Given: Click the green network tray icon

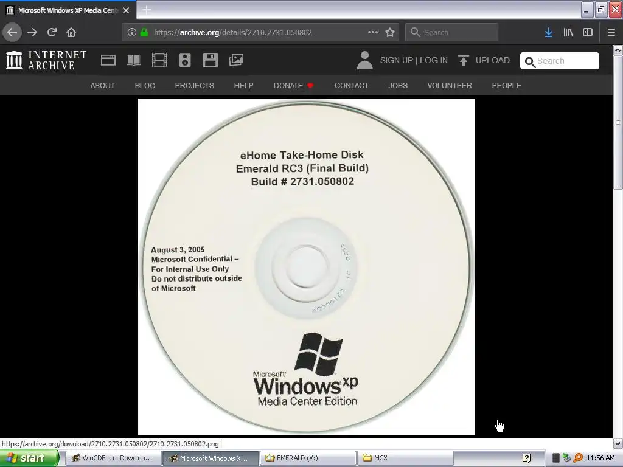Looking at the screenshot, I should tap(566, 458).
